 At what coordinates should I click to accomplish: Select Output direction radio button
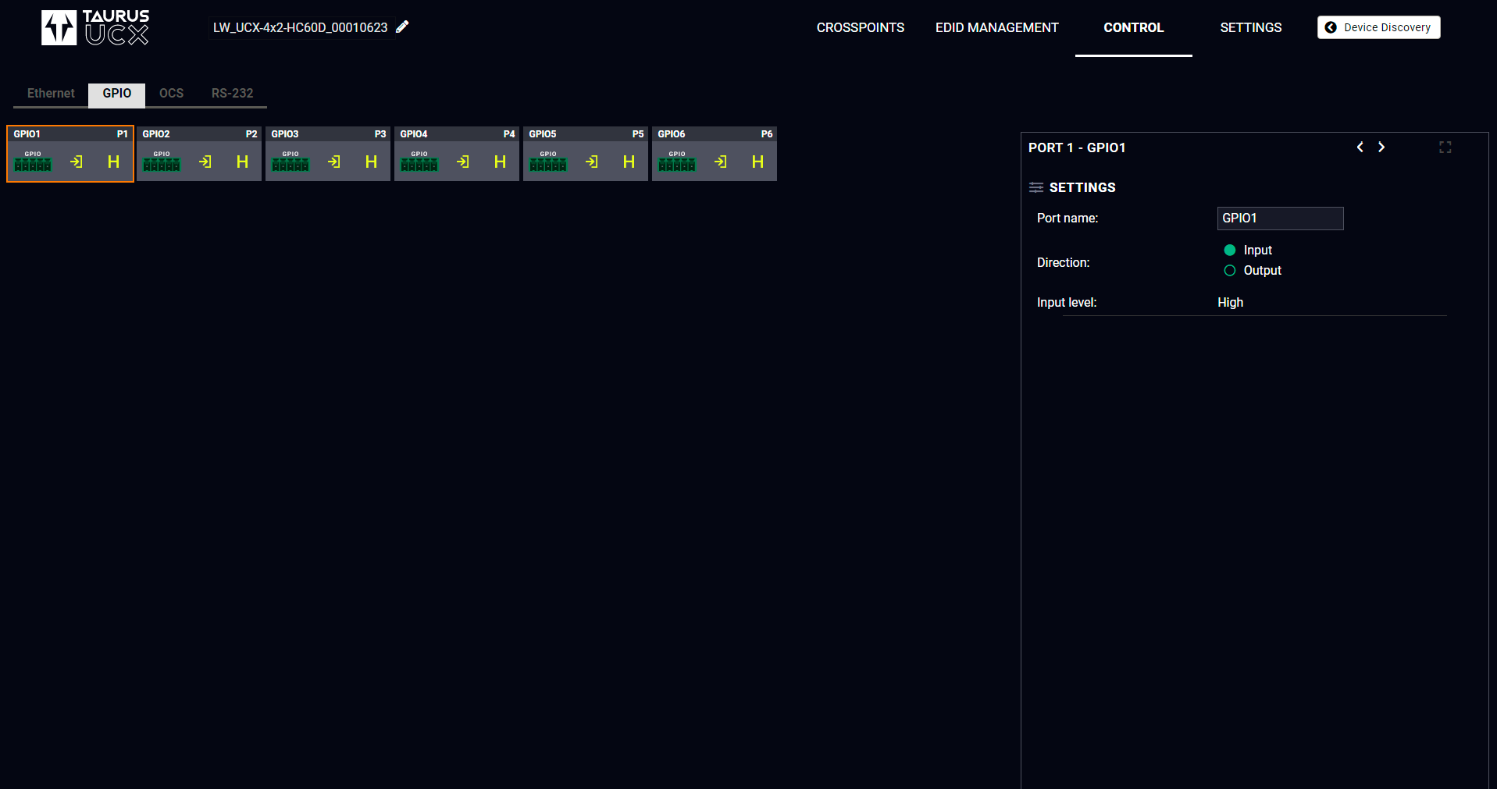click(x=1230, y=270)
